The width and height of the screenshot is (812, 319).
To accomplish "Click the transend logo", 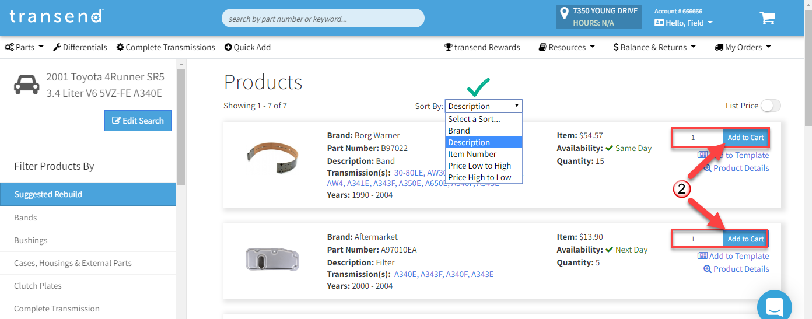I will point(57,16).
